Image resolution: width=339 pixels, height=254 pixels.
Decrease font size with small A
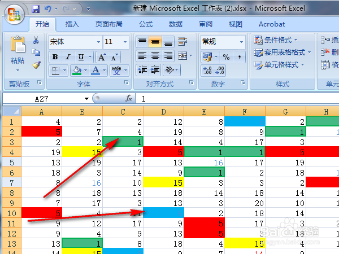point(114,57)
